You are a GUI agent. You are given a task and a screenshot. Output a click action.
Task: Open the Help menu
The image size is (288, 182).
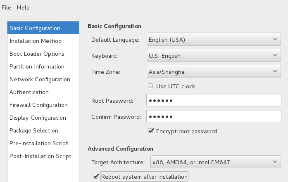tap(23, 7)
